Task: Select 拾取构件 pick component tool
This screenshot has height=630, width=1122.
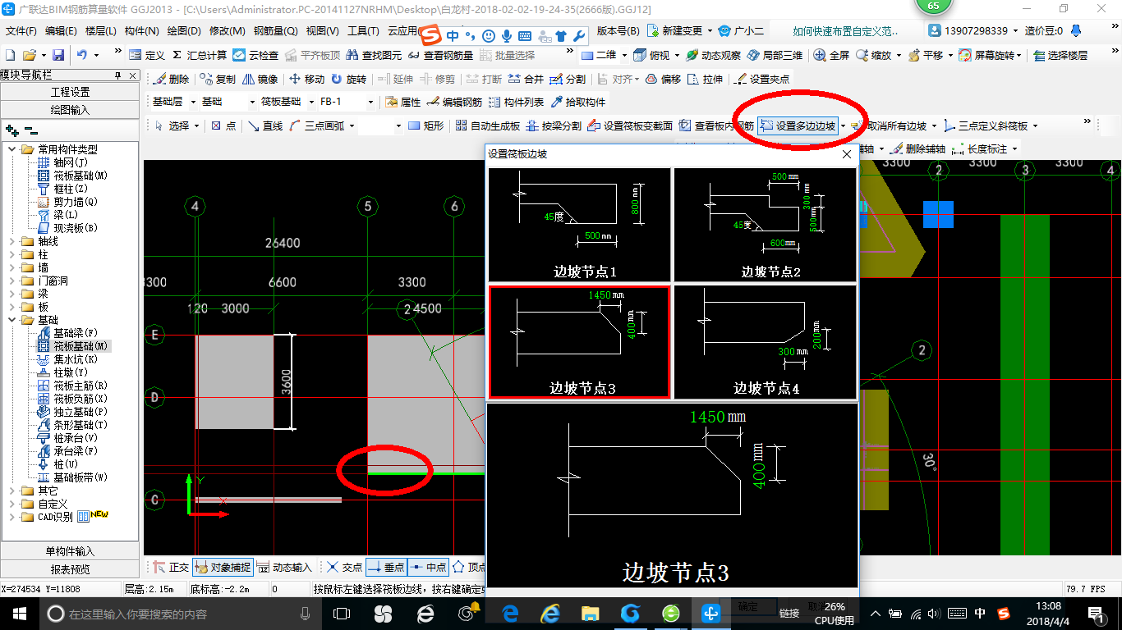Action: coord(579,103)
